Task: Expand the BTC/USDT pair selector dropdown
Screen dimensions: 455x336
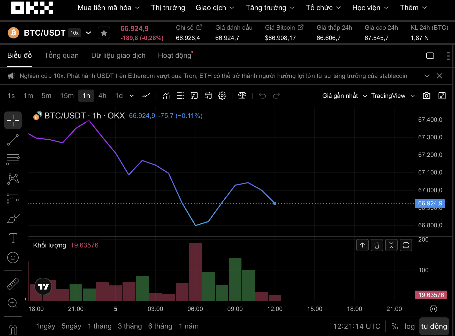Action: pyautogui.click(x=88, y=33)
